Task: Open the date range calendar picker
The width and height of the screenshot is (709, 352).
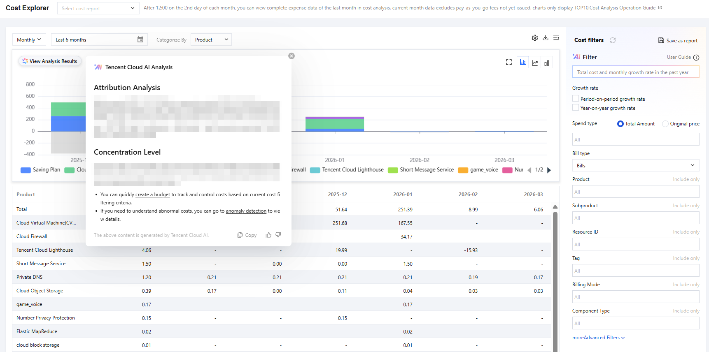Action: pyautogui.click(x=140, y=39)
